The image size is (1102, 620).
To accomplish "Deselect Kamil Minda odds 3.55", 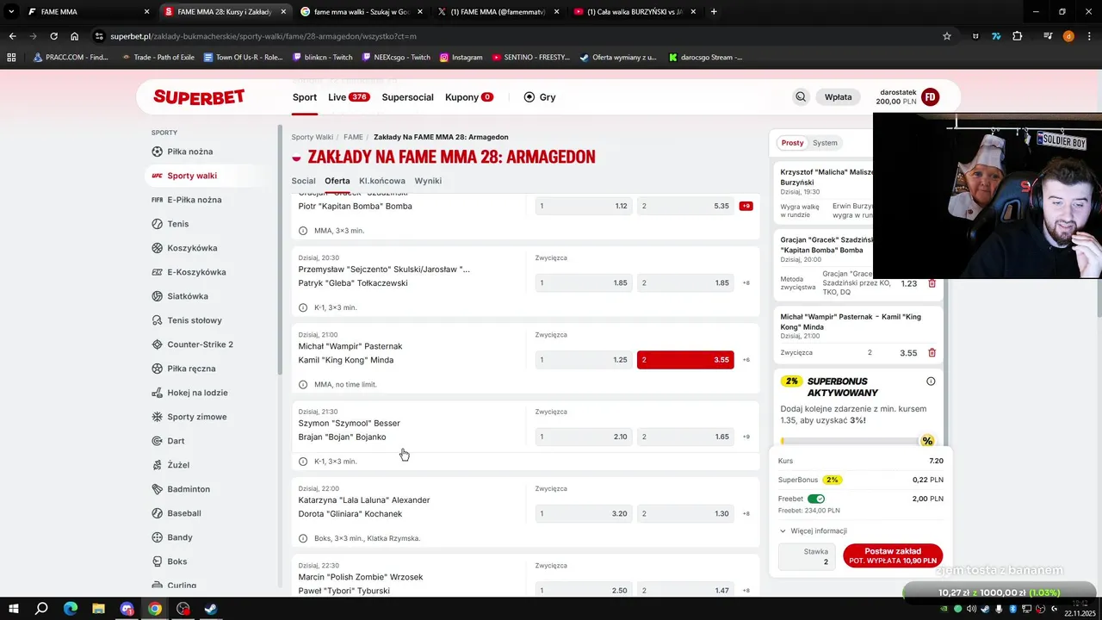I will [x=685, y=360].
